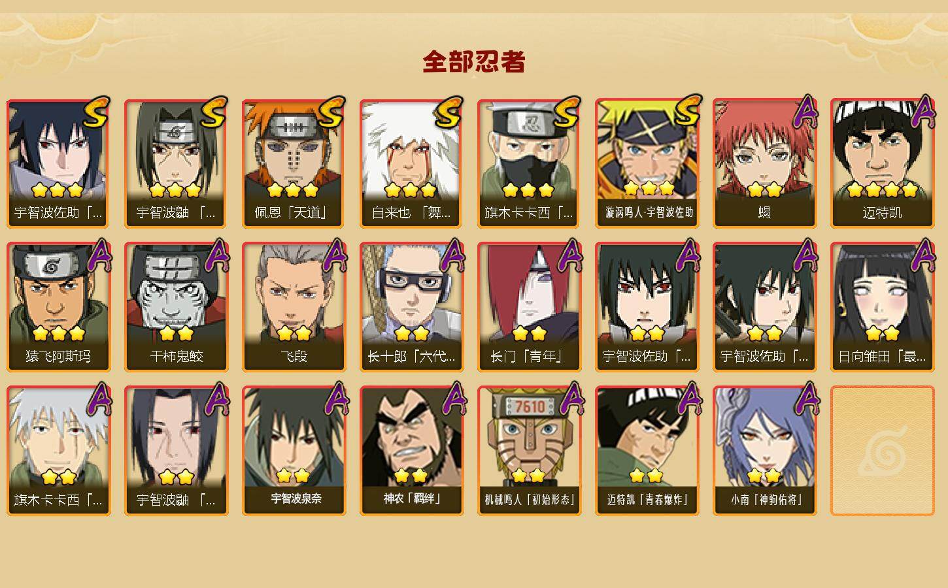The height and width of the screenshot is (588, 948).
Task: Open the 飞段 ninja card
Action: point(294,307)
